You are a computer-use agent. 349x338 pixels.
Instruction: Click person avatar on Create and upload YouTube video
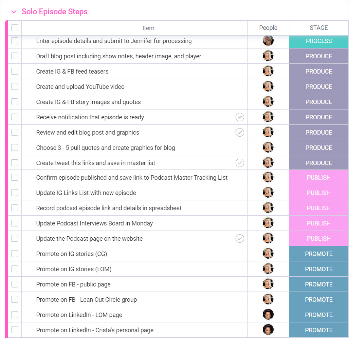(x=268, y=86)
